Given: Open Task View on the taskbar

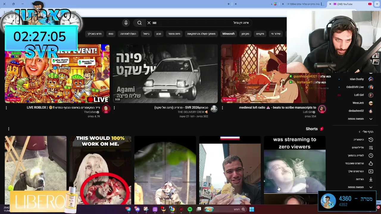Looking at the screenshot, I should pos(199,209).
